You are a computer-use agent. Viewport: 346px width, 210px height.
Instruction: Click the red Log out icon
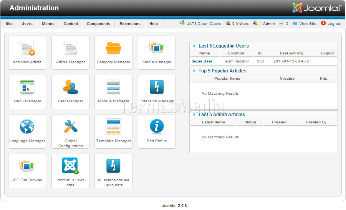pyautogui.click(x=323, y=23)
